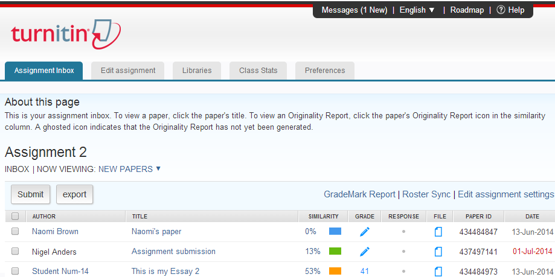The width and height of the screenshot is (555, 277).
Task: Check the box for Nigel Anders
Action: pos(15,251)
